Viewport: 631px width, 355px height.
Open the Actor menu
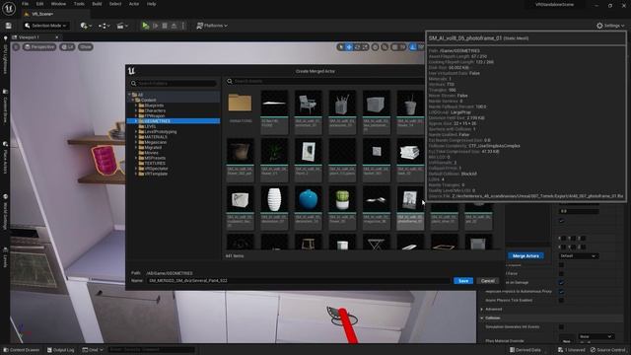tap(134, 4)
